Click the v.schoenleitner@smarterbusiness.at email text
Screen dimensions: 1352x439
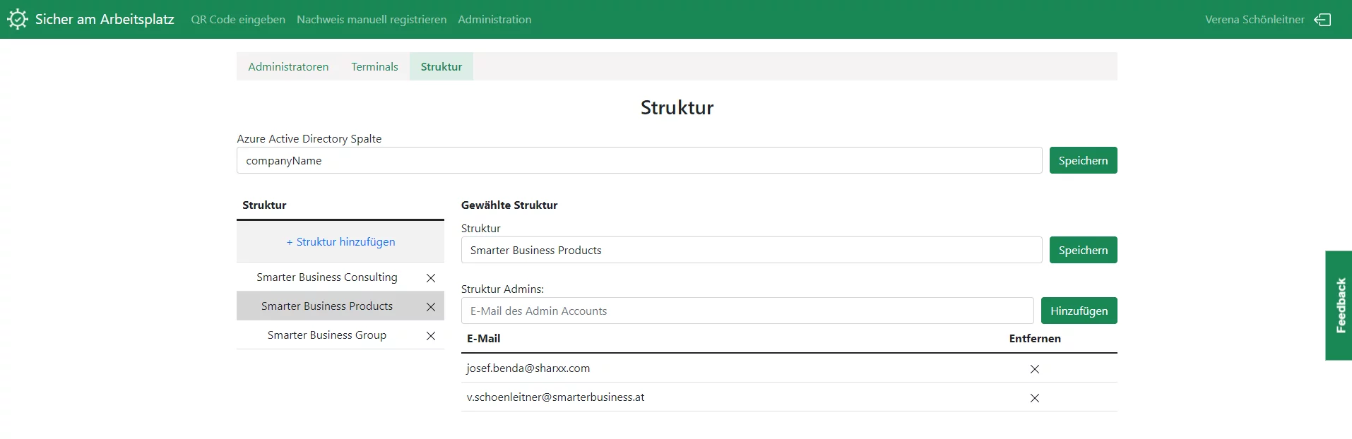click(x=555, y=397)
